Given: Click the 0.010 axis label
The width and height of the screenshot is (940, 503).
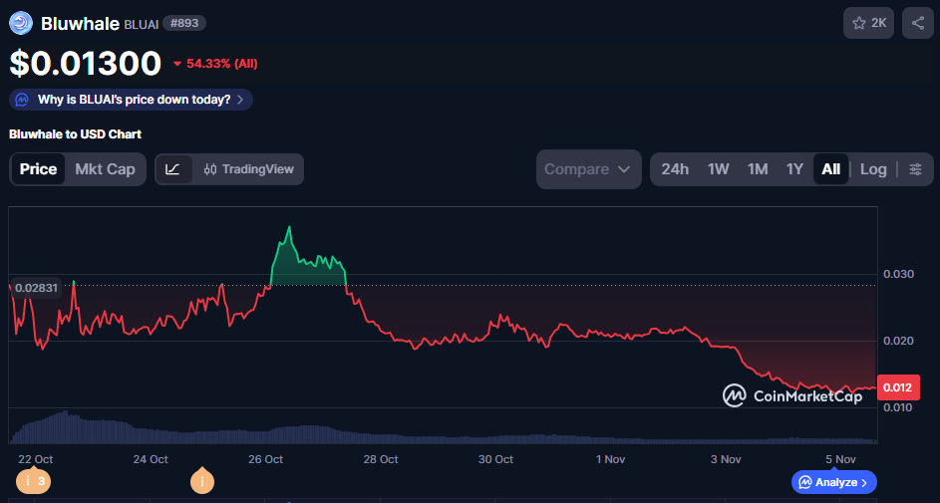Looking at the screenshot, I should click(899, 407).
